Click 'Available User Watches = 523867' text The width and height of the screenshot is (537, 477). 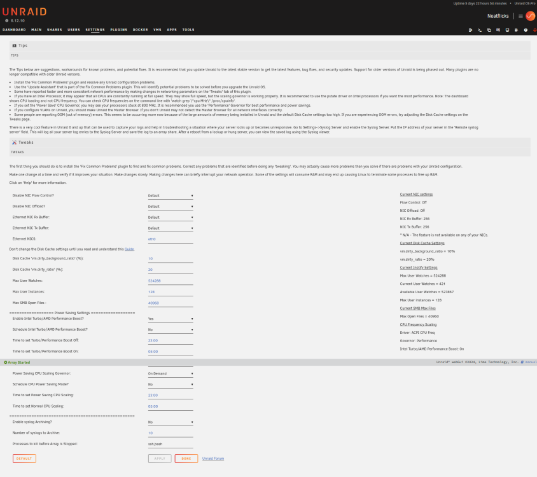point(427,292)
